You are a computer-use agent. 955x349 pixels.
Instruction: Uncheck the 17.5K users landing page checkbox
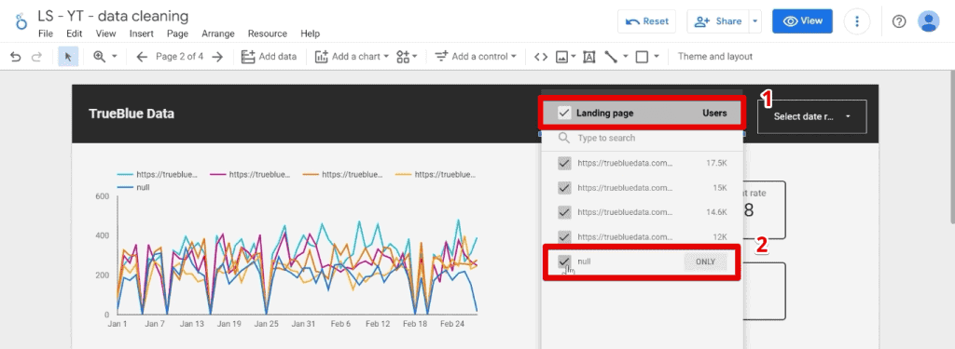click(564, 163)
